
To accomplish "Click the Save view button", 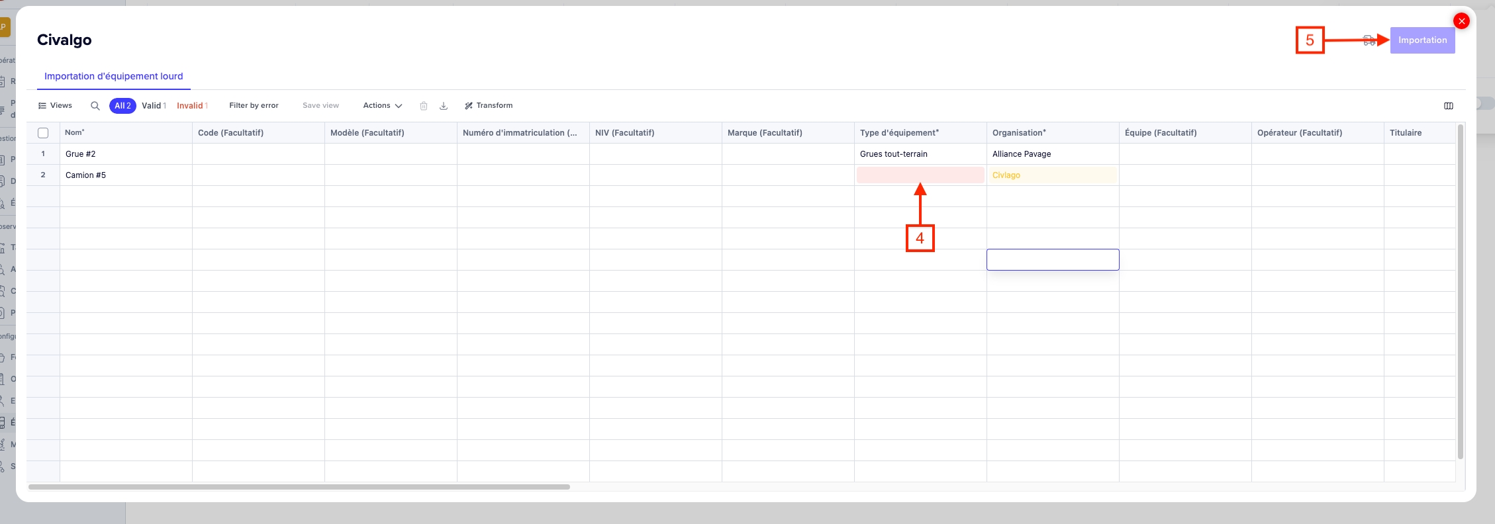I will pyautogui.click(x=320, y=106).
